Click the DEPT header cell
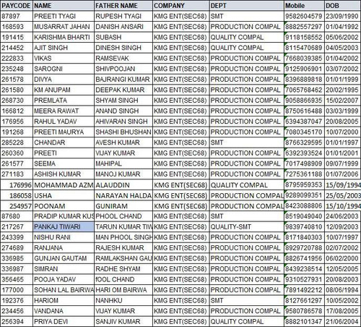This screenshot has width=361, height=327. tap(246, 6)
